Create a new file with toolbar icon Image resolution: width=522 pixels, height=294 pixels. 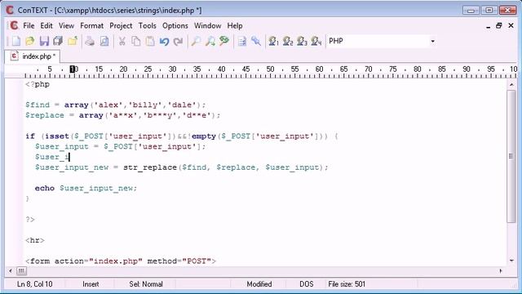click(x=15, y=42)
